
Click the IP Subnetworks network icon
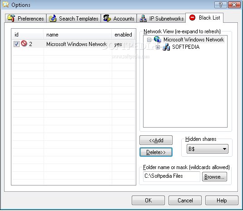click(x=143, y=18)
